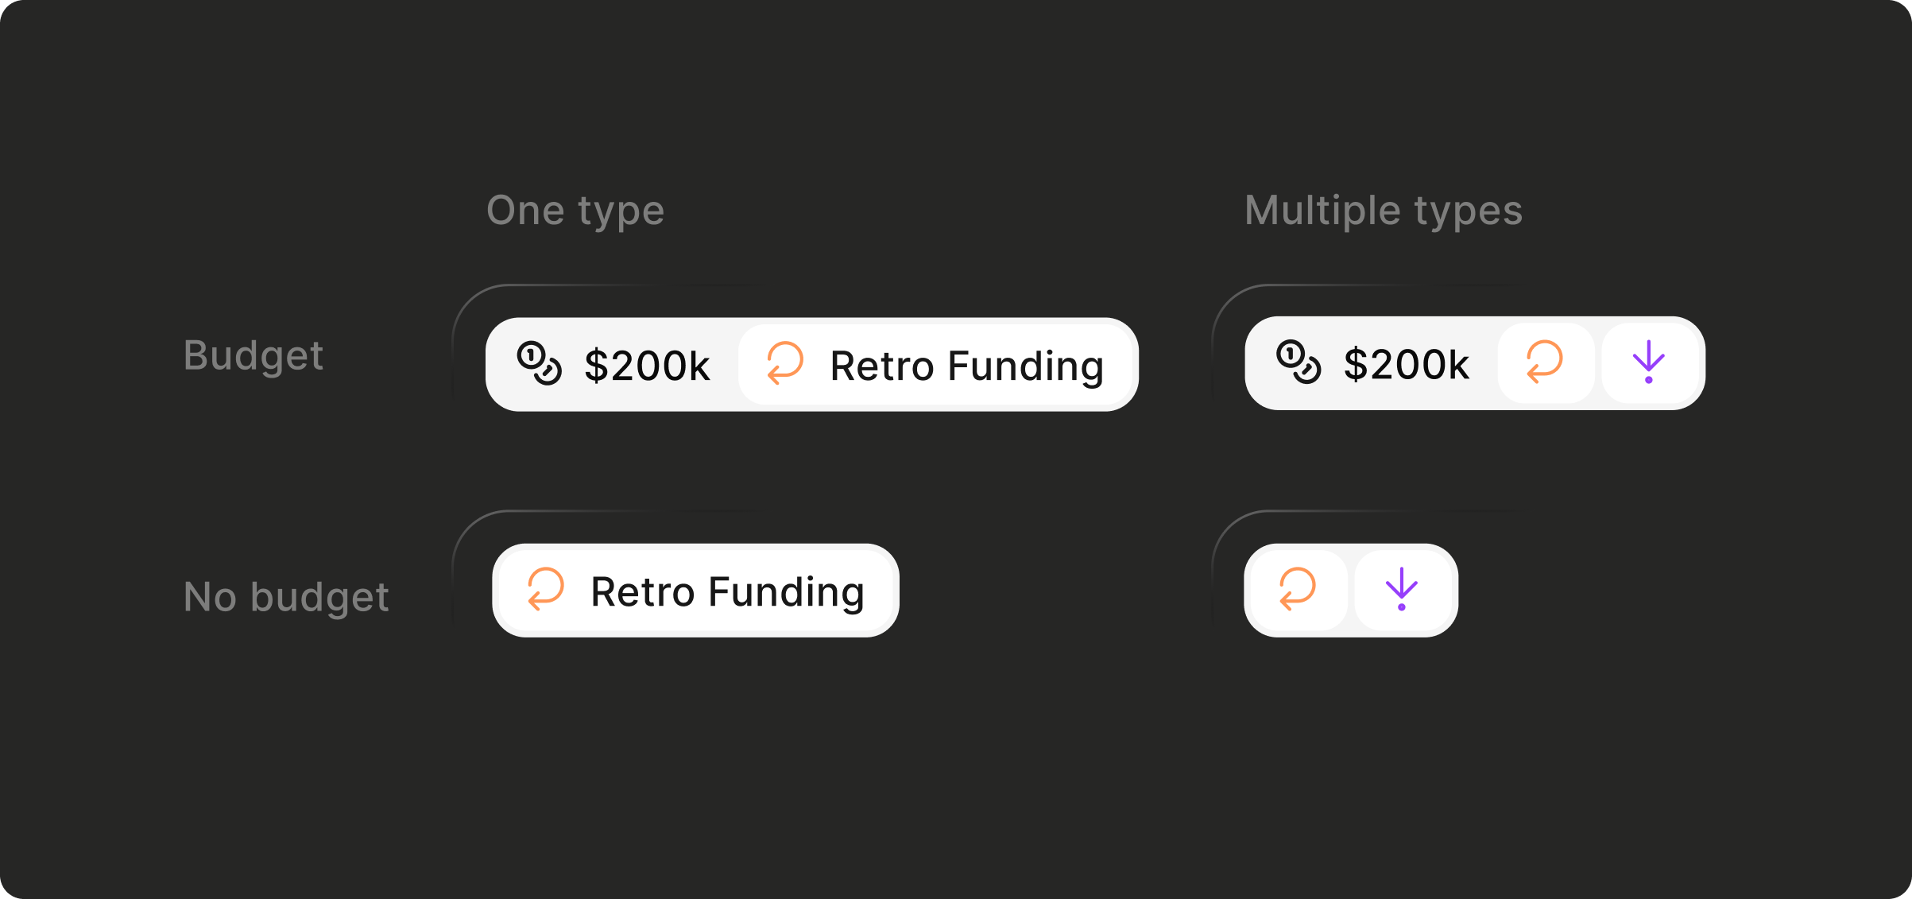This screenshot has width=1912, height=899.
Task: Click the $200k amount under Multiple types
Action: coord(1406,364)
